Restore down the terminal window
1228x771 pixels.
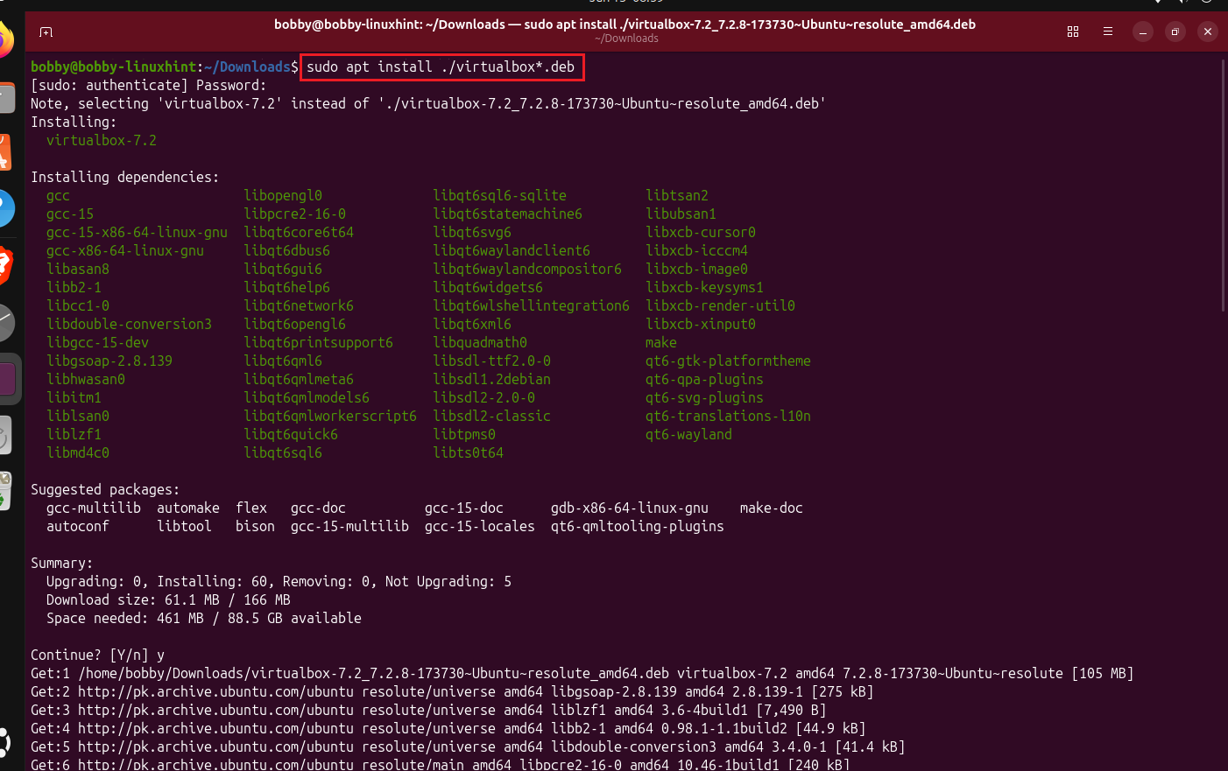point(1175,32)
